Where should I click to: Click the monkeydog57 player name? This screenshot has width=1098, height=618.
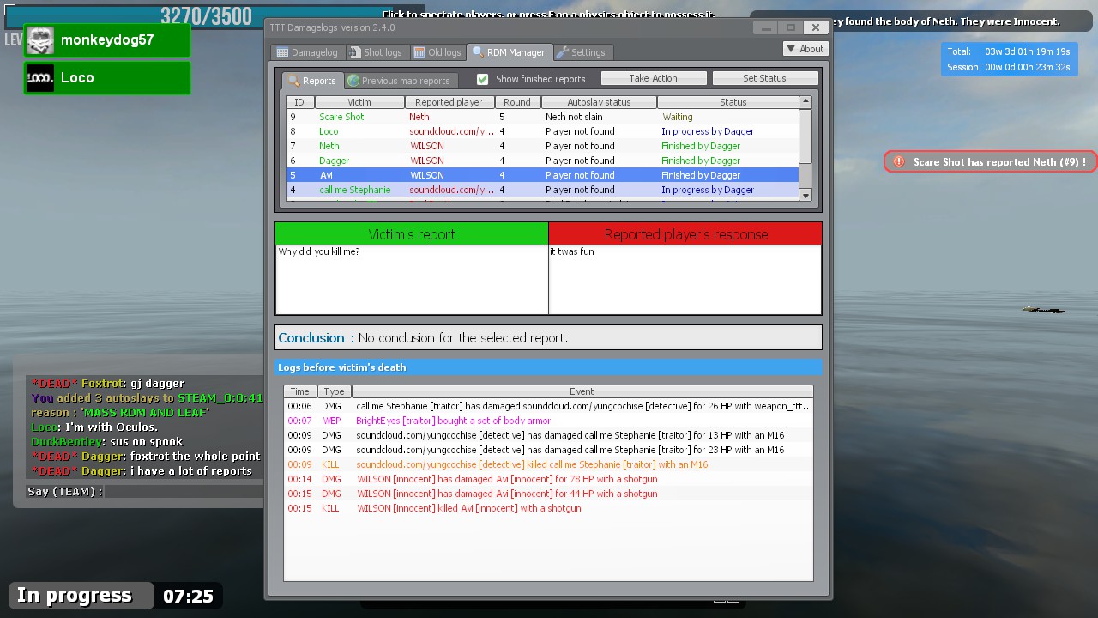click(107, 40)
